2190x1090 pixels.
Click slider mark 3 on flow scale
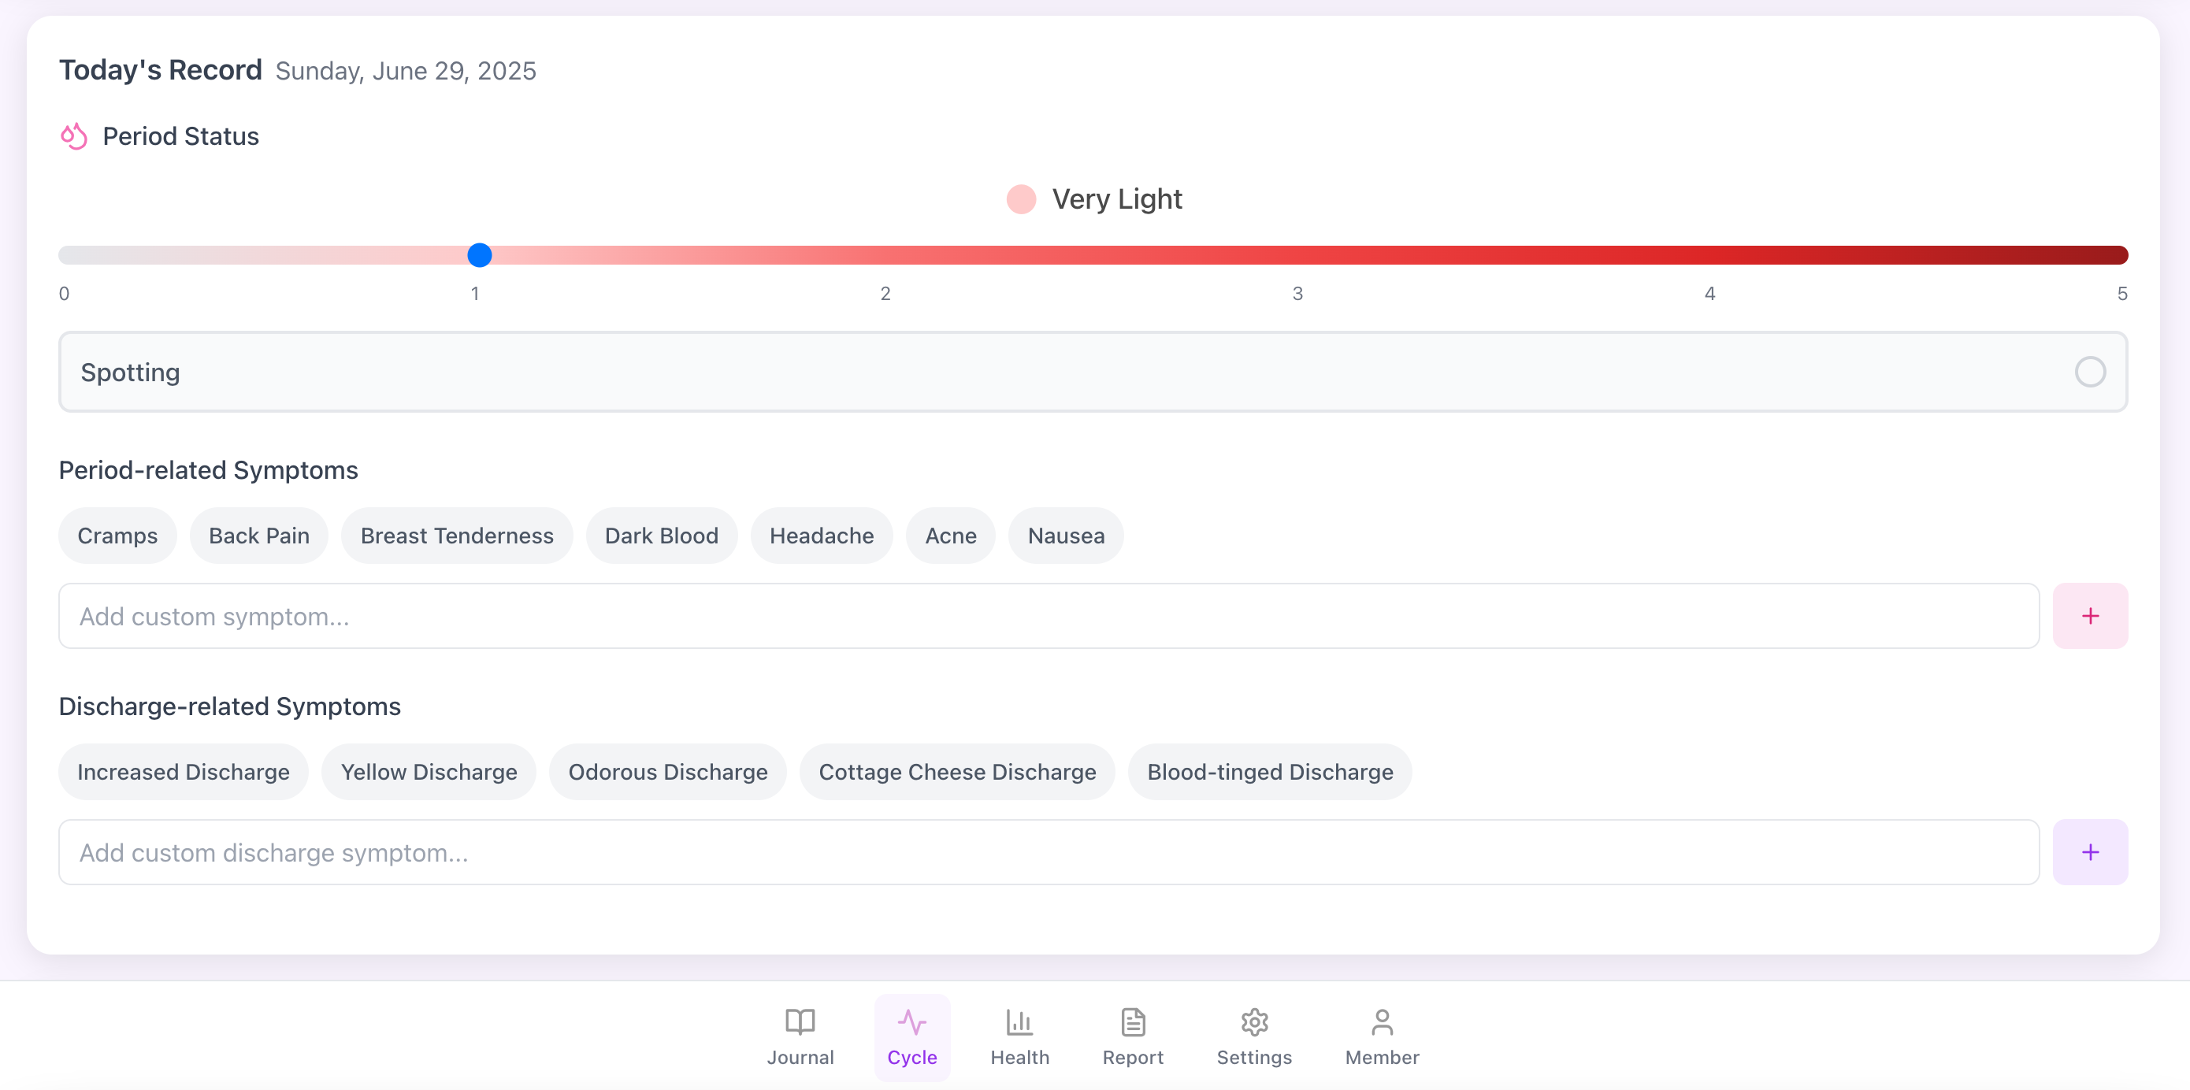tap(1297, 255)
